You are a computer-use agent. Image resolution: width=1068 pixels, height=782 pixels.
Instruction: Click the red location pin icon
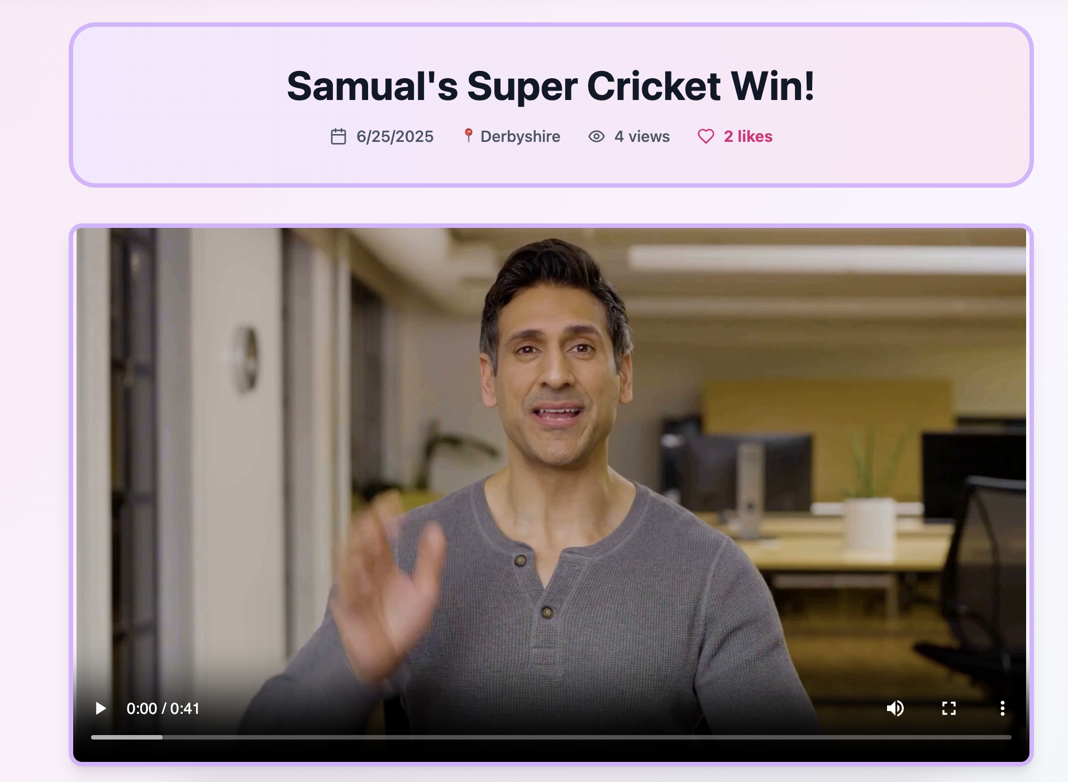[x=468, y=136]
